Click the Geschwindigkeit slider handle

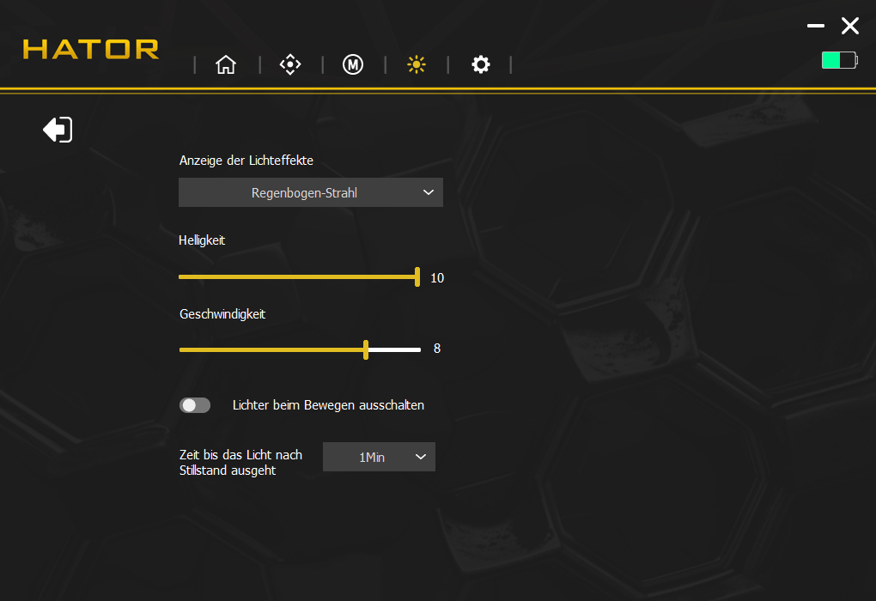click(x=366, y=349)
